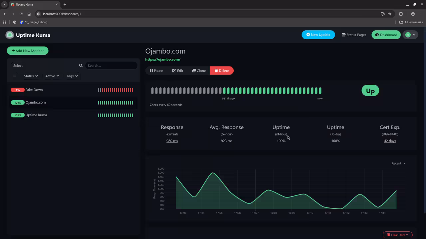Expand the Tags filter dropdown
Image resolution: width=426 pixels, height=239 pixels.
pos(72,76)
